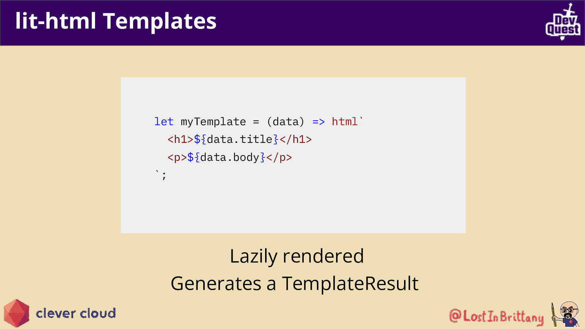585x329 pixels.
Task: Open the @LostInBrittany handle
Action: 497,317
